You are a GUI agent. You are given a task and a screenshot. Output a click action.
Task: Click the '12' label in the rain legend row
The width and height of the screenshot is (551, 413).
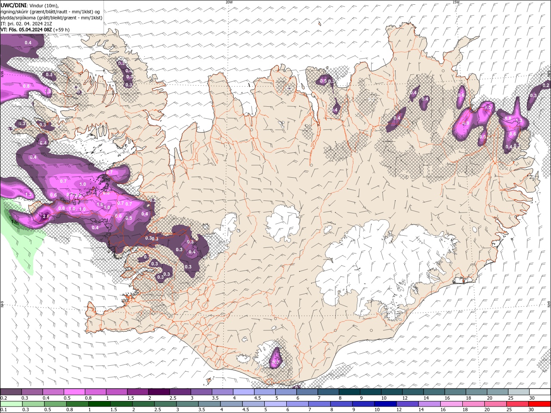399,410
